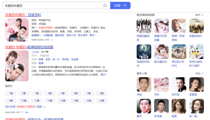Select episode 6集
The height and width of the screenshot is (120, 210).
click(x=76, y=94)
